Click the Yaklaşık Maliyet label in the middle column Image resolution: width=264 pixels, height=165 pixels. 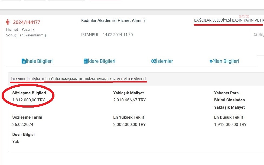(x=128, y=93)
